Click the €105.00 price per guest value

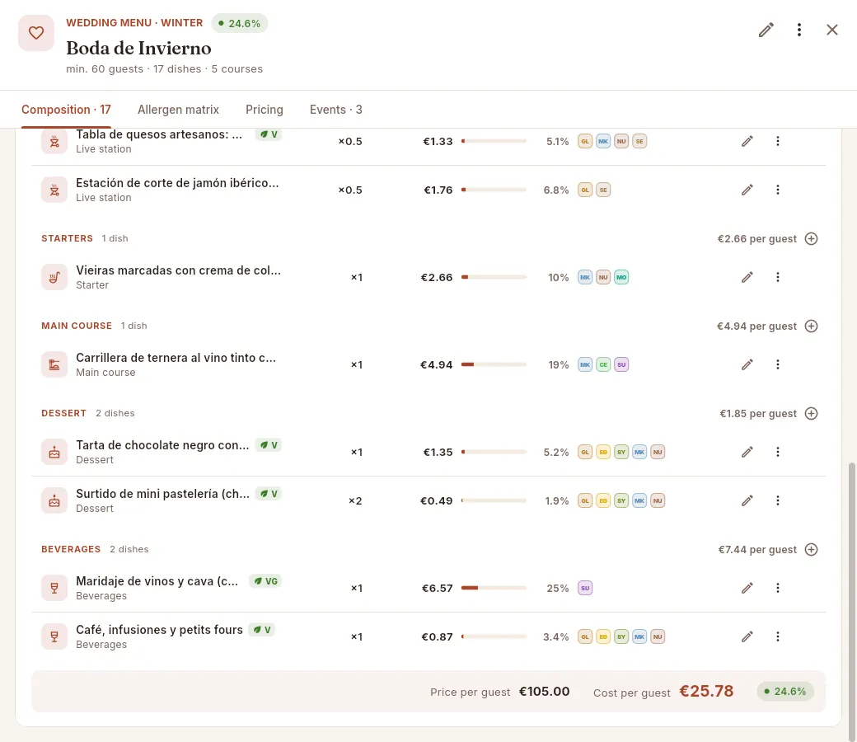(x=545, y=692)
